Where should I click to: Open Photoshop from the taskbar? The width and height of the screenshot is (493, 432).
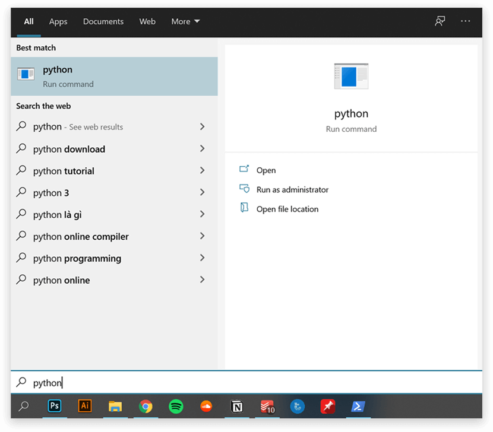(55, 406)
